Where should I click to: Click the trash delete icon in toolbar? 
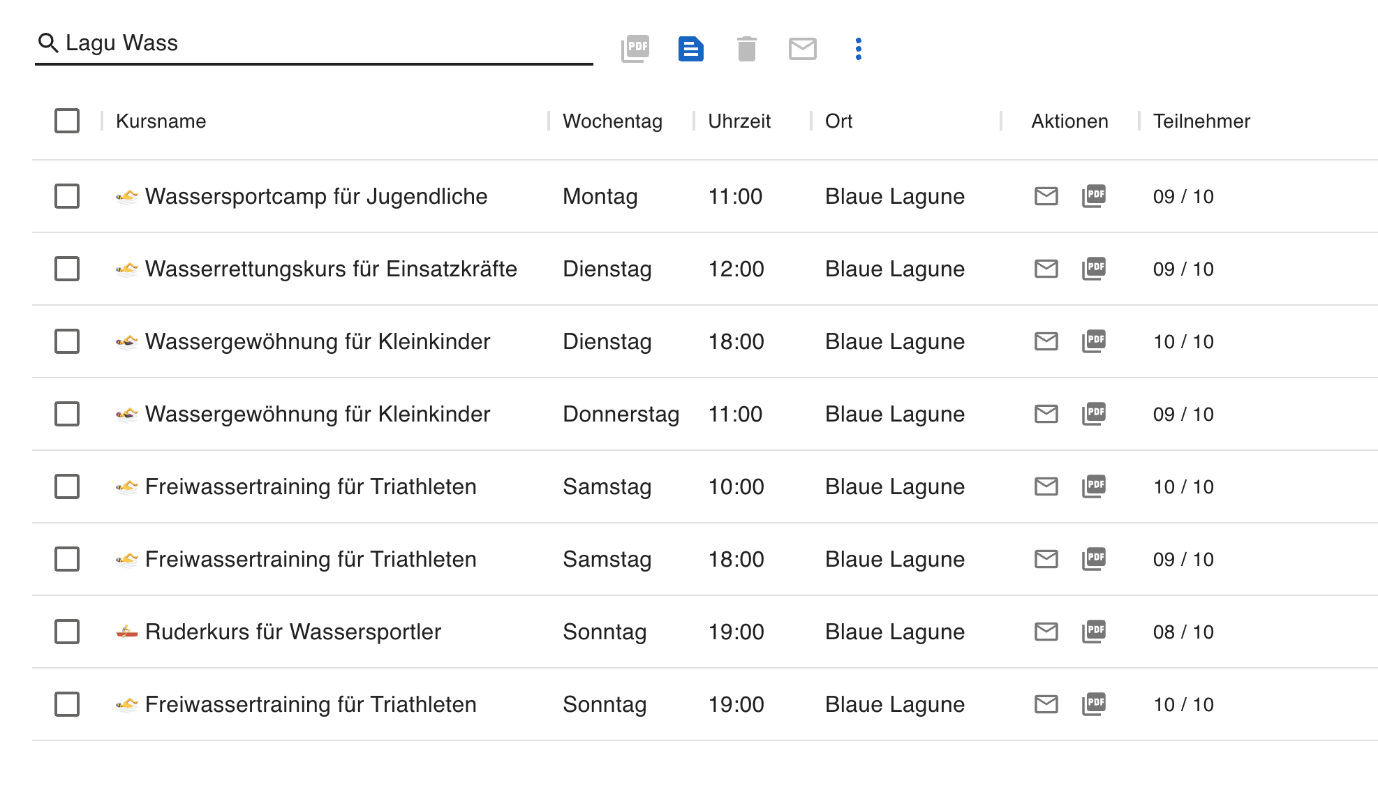point(746,49)
